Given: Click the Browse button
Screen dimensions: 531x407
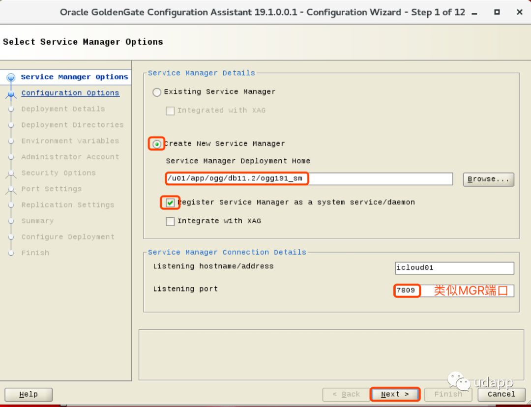Looking at the screenshot, I should 488,179.
